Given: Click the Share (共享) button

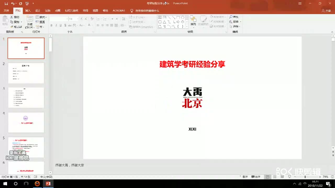Looking at the screenshot, I should click(326, 11).
